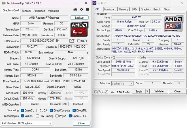Select the CPU tab in CPU-Z
187x128 pixels.
coord(98,9)
